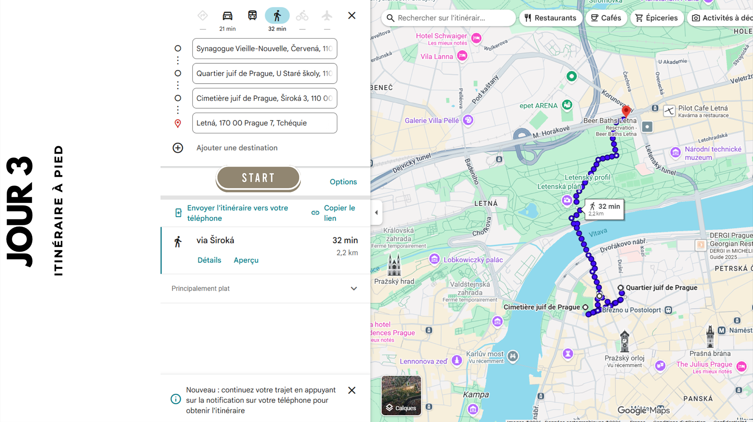Open Vila Lanna hotel marker
Image resolution: width=753 pixels, height=422 pixels.
pyautogui.click(x=462, y=56)
